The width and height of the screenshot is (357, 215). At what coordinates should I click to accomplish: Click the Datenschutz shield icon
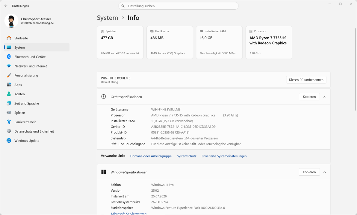[x=9, y=131]
